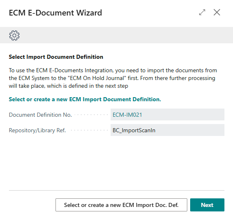Image resolution: width=233 pixels, height=220 pixels.
Task: Expand the wizard dialog to full screen
Action: pos(202,12)
